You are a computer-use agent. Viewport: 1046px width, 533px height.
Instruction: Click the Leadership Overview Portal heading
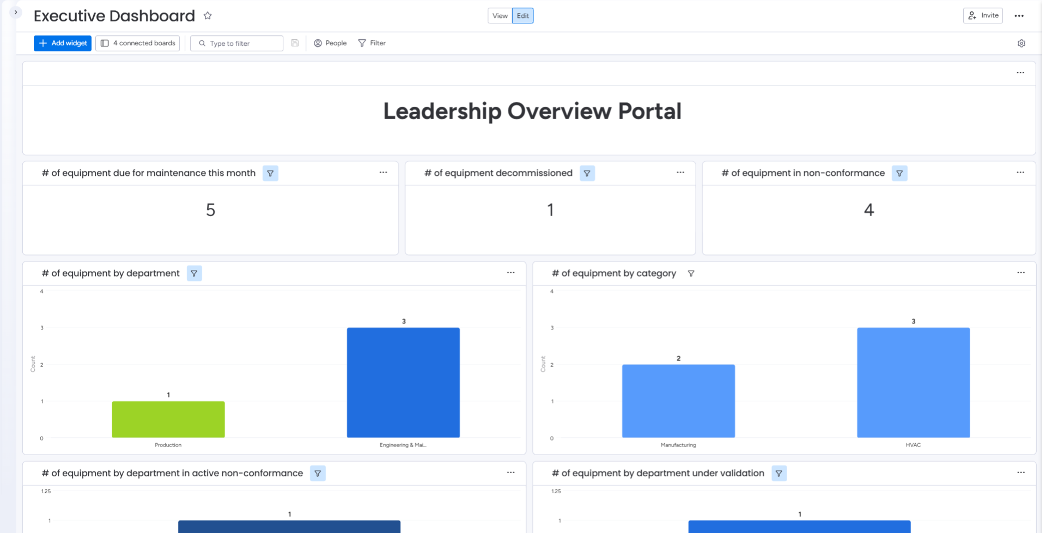532,112
